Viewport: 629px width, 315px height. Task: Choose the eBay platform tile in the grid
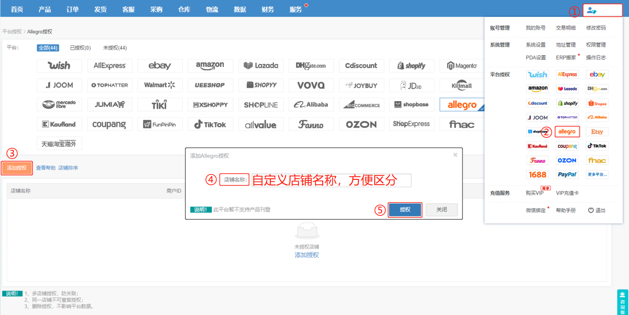tap(160, 66)
